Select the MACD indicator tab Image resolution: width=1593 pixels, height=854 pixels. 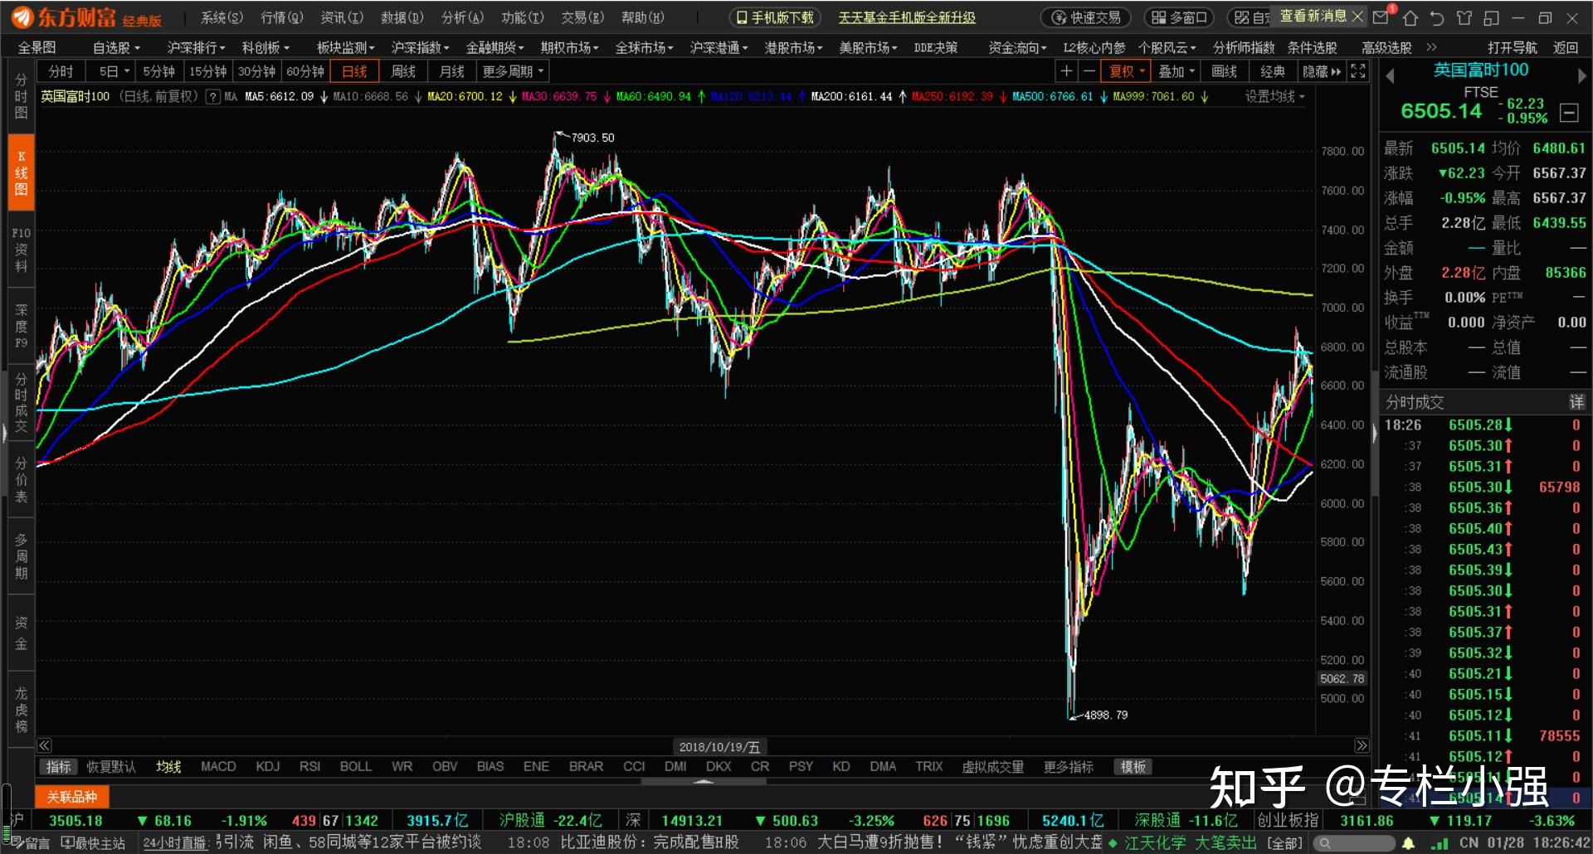218,767
